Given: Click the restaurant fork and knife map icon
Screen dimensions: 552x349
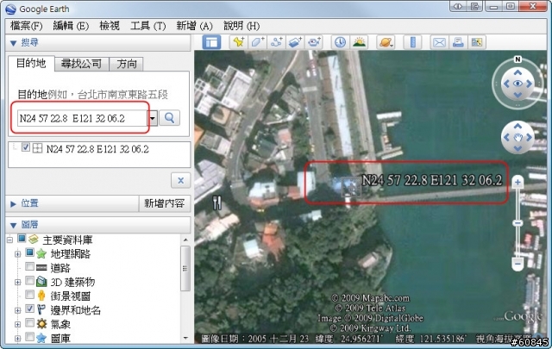Looking at the screenshot, I should 217,203.
